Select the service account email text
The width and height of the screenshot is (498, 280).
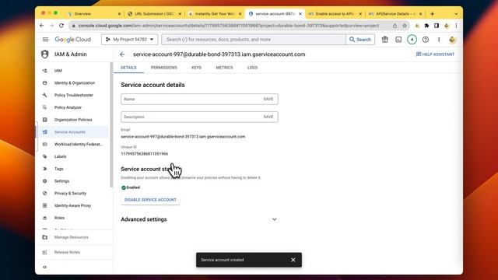click(183, 137)
